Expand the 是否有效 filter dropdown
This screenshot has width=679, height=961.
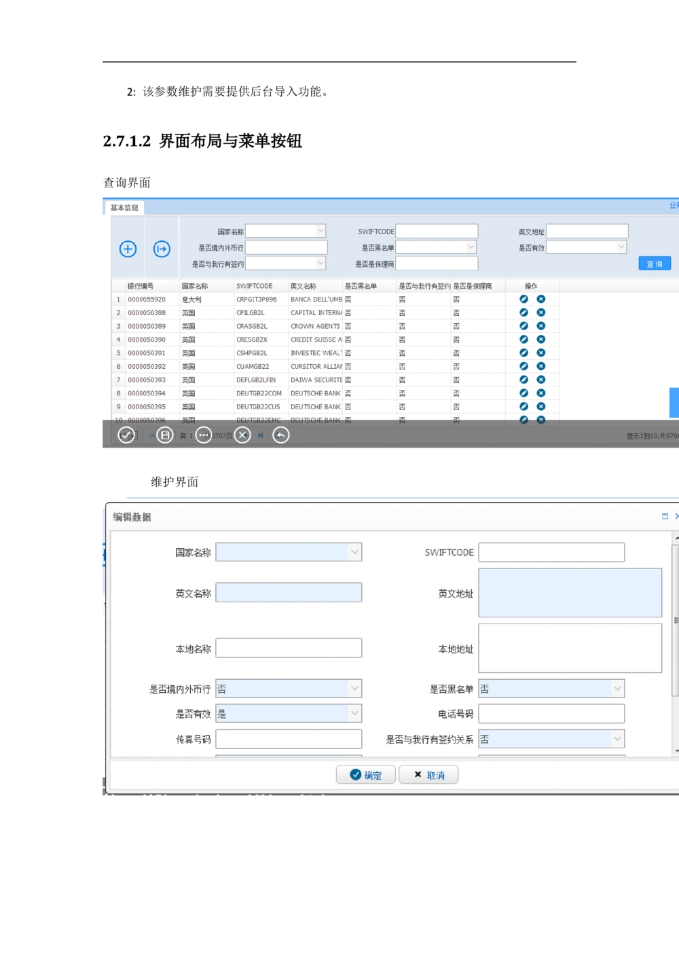click(621, 247)
